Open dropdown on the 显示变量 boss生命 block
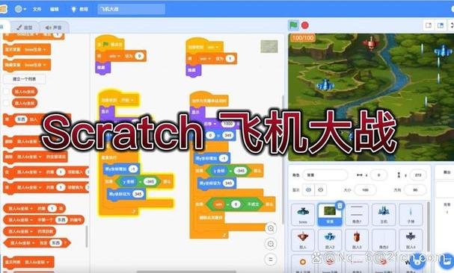The image size is (454, 273). pos(45,49)
